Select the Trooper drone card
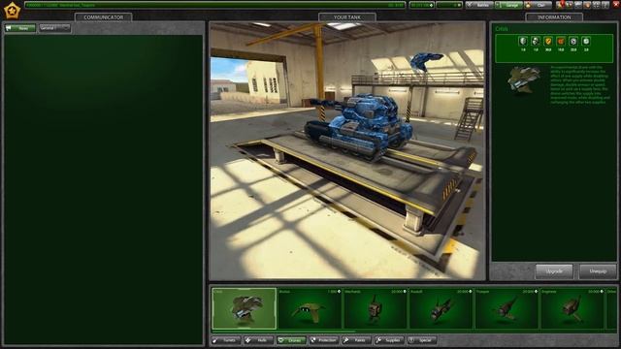 [507, 308]
